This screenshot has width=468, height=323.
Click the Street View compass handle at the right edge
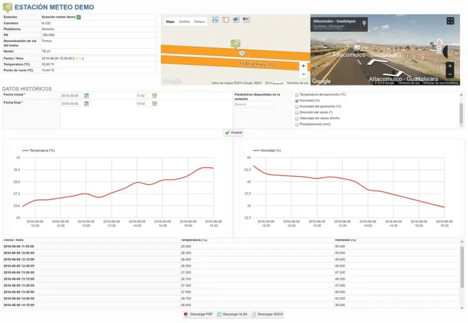[445, 51]
